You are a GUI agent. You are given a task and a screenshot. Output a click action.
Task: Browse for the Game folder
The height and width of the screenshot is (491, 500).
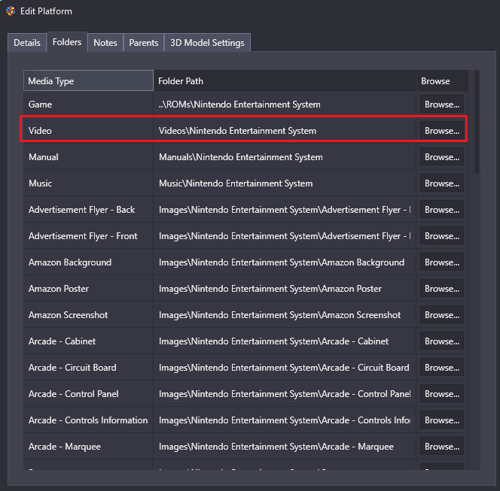(442, 105)
